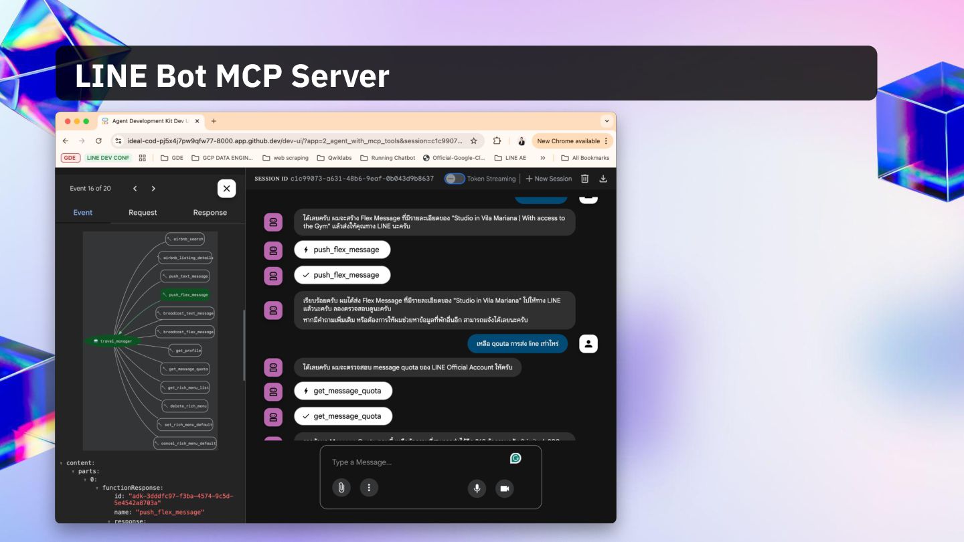The height and width of the screenshot is (542, 964).
Task: Open get_message_quota call chip with lightning bolt
Action: pos(343,391)
